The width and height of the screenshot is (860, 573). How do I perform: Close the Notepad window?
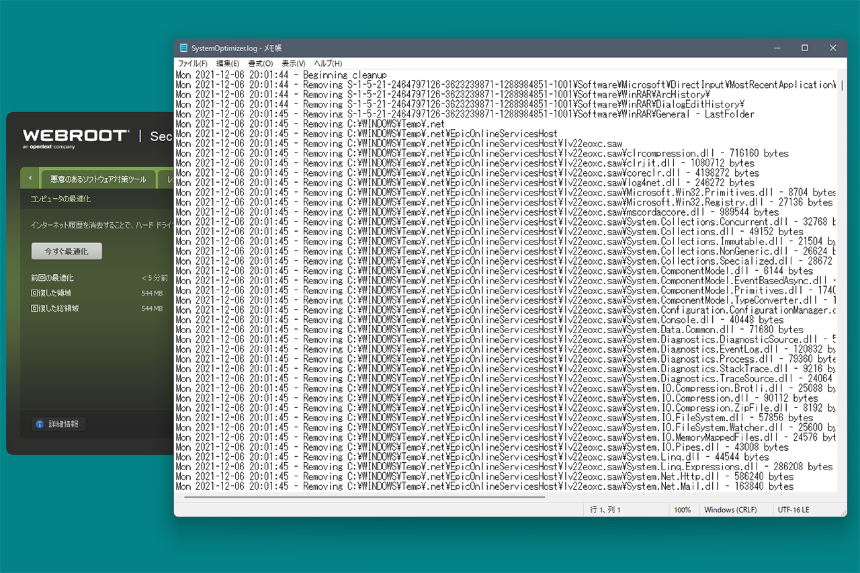833,48
